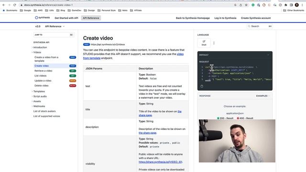Image resolution: width=306 pixels, height=172 pixels.
Task: Click the GET badge beside Retrieve a video
Action: click(73, 71)
